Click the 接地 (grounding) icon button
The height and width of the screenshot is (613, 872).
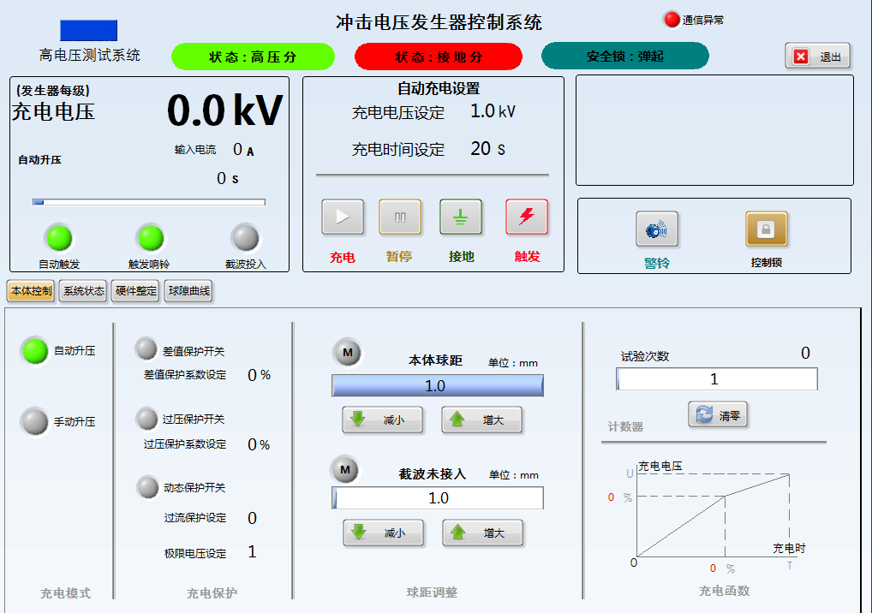[x=461, y=217]
